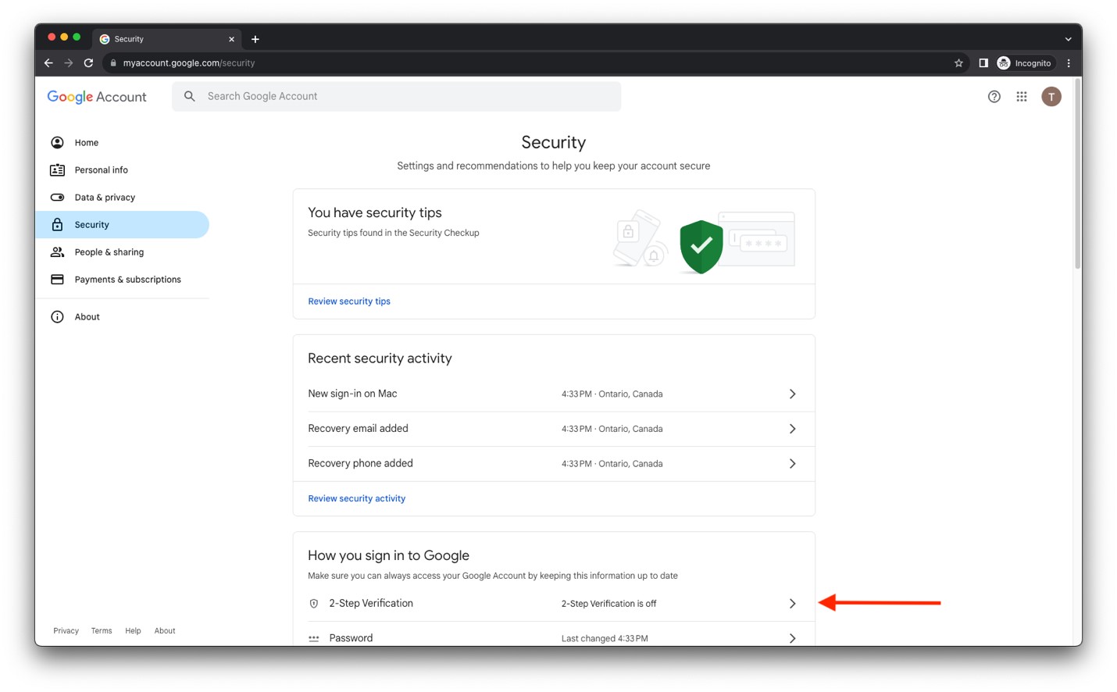Viewport: 1117px width, 692px height.
Task: Click the Data & privacy toggle icon
Action: click(x=57, y=198)
